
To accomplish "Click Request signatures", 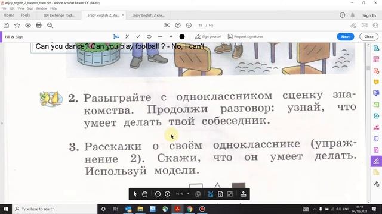I will (245, 37).
